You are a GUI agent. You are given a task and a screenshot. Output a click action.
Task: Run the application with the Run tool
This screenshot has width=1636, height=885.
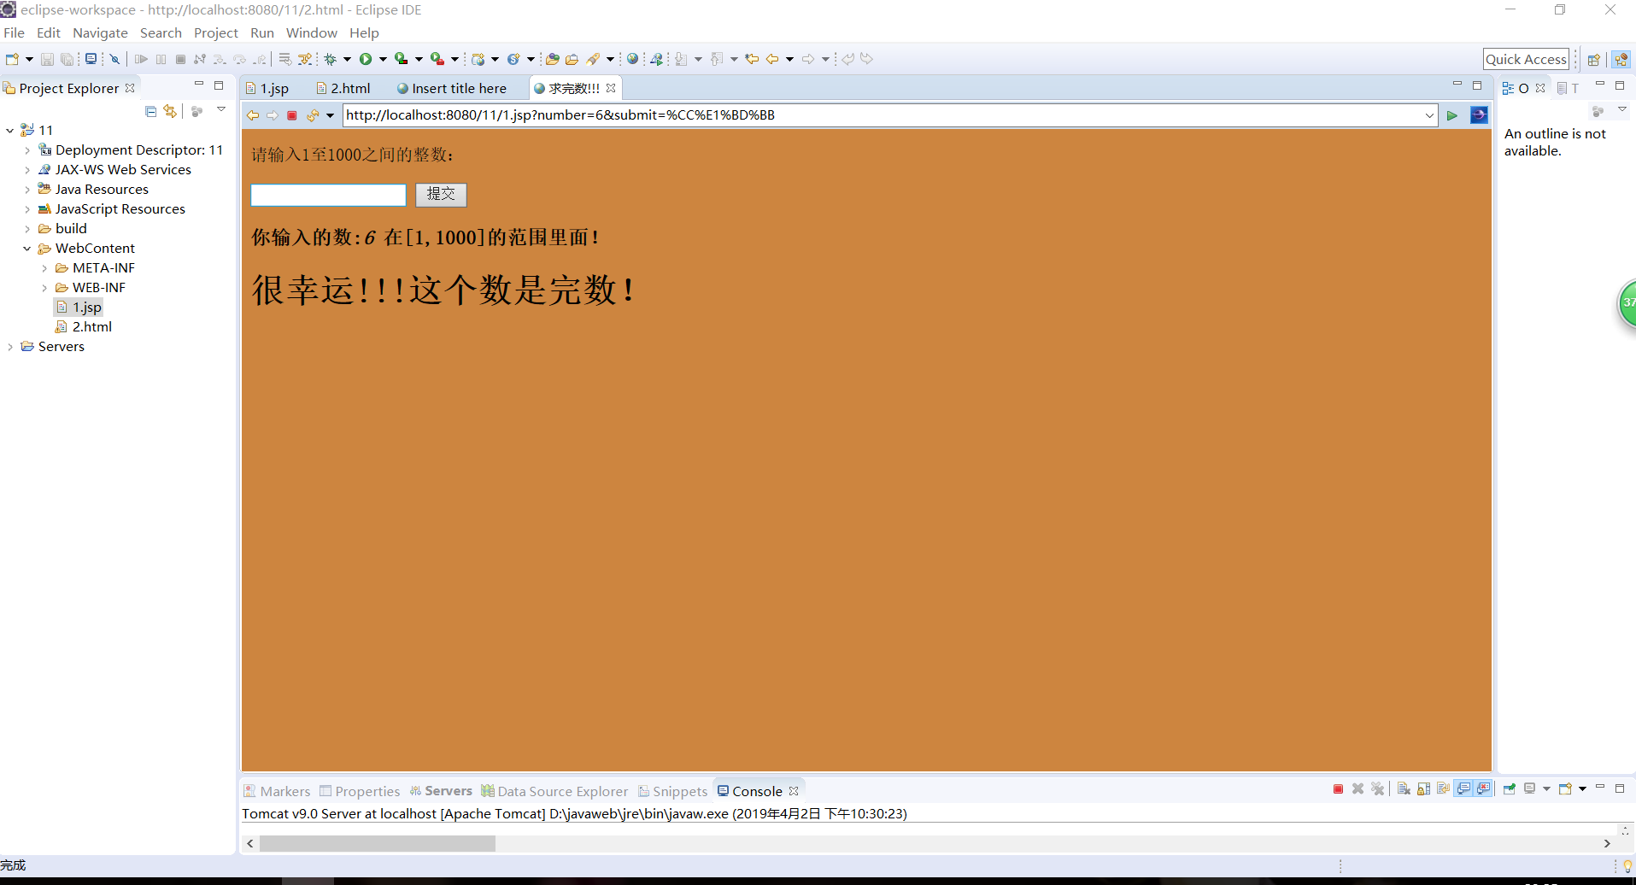[x=365, y=58]
